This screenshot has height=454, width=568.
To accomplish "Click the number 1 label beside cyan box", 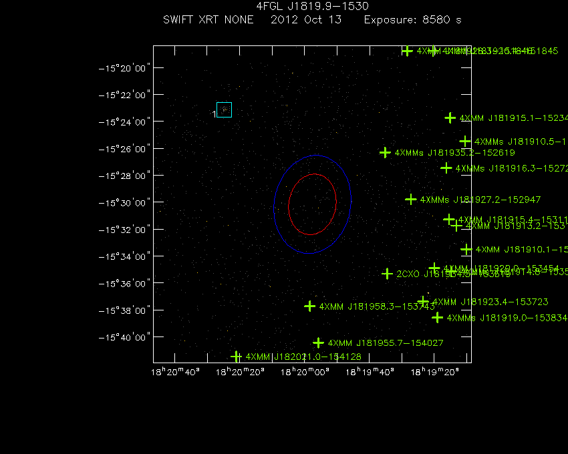I will pos(214,114).
